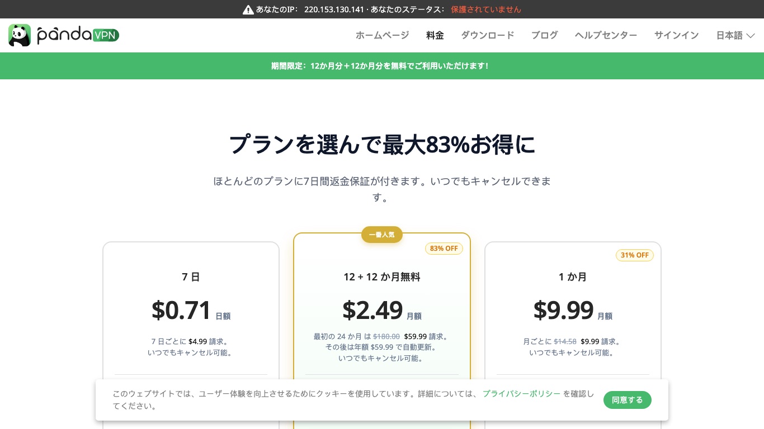Select the 1 か月 plan title

click(x=573, y=277)
